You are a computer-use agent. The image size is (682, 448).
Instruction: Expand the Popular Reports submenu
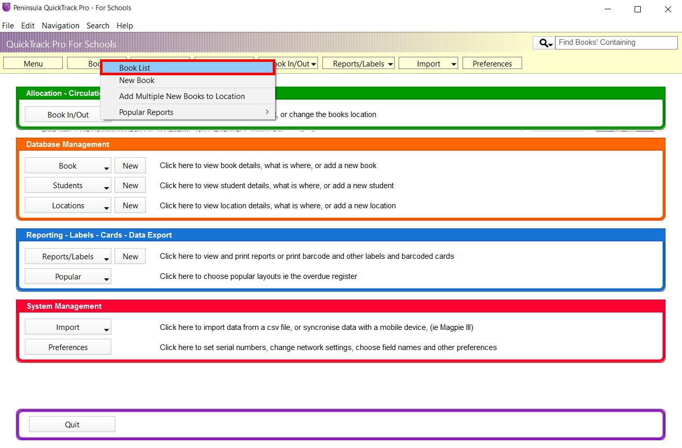click(188, 112)
